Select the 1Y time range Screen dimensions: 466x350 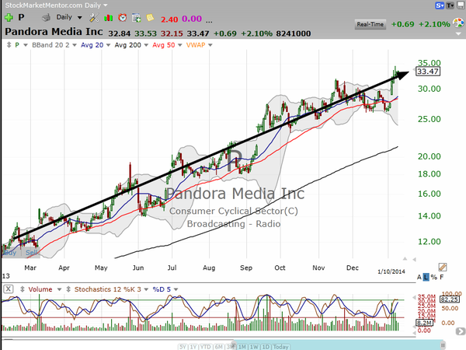pyautogui.click(x=193, y=347)
